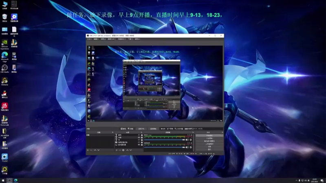The image size is (326, 183).
Task: Open the iTools4 desktop shortcut
Action: pos(4,158)
